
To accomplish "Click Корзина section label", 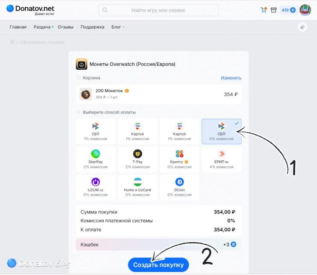I will point(91,78).
